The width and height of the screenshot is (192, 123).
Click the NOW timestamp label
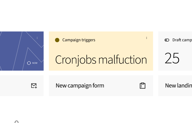(35, 63)
